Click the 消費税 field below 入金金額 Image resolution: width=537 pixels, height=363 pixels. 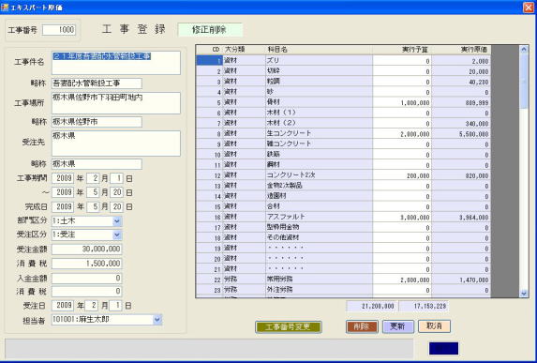pyautogui.click(x=86, y=292)
